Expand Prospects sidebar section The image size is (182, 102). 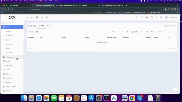12,57
